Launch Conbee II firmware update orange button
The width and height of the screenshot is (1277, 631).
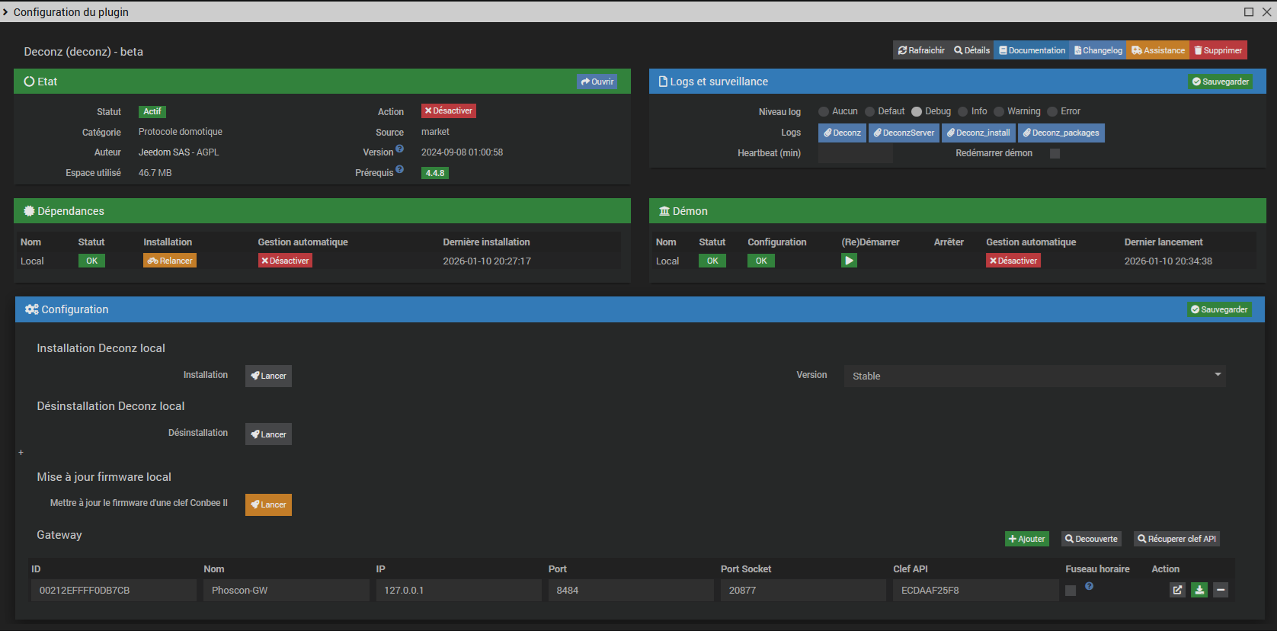pyautogui.click(x=268, y=504)
